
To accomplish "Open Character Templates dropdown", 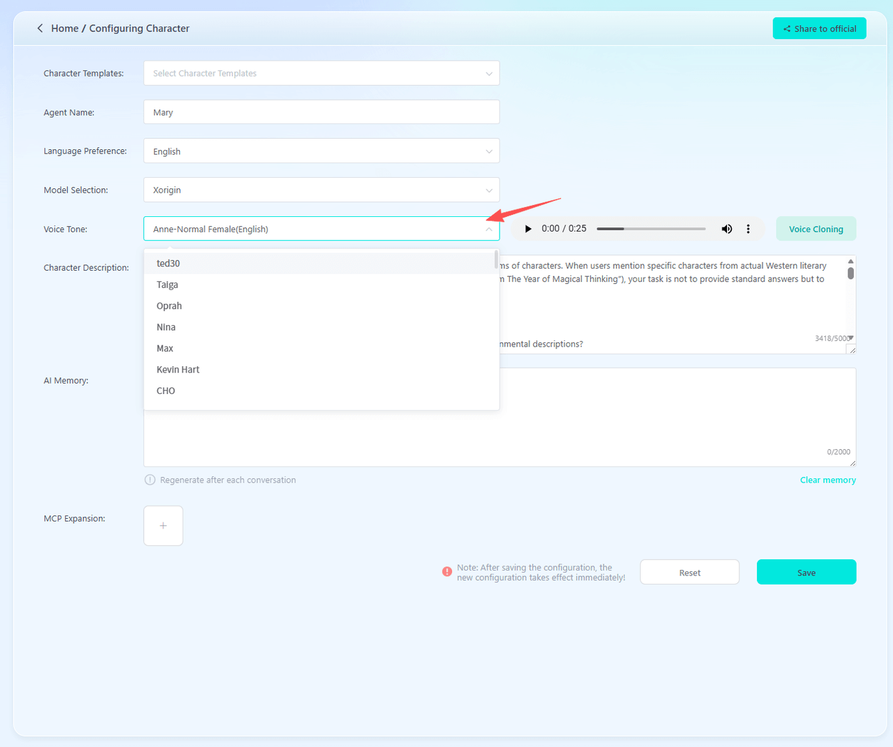I will pyautogui.click(x=321, y=73).
